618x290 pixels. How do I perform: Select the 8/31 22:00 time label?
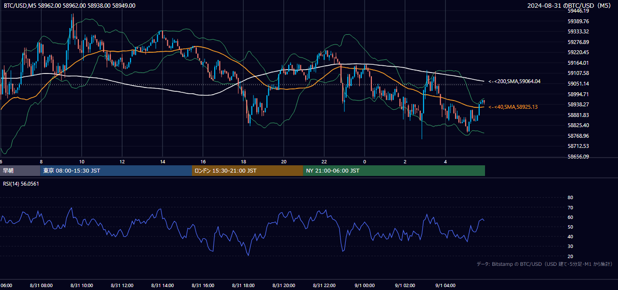[324, 286]
